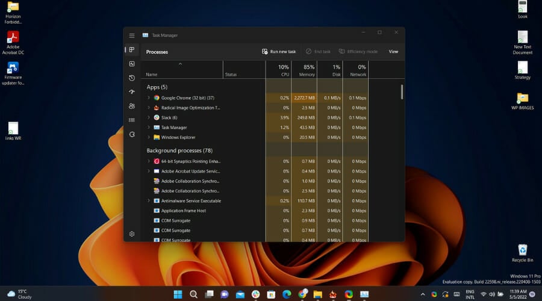
Task: Expand the Windows Explorer process row
Action: click(x=149, y=137)
